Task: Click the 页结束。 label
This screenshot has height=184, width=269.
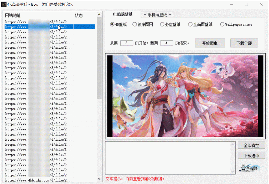Action: point(182,43)
